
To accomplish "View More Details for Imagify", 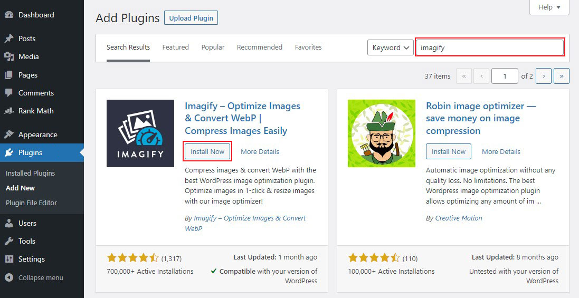I will click(x=260, y=151).
